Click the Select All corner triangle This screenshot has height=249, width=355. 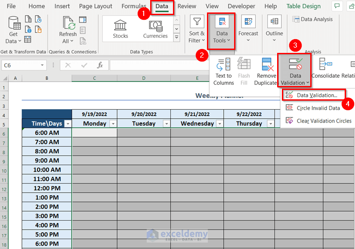(x=5, y=78)
